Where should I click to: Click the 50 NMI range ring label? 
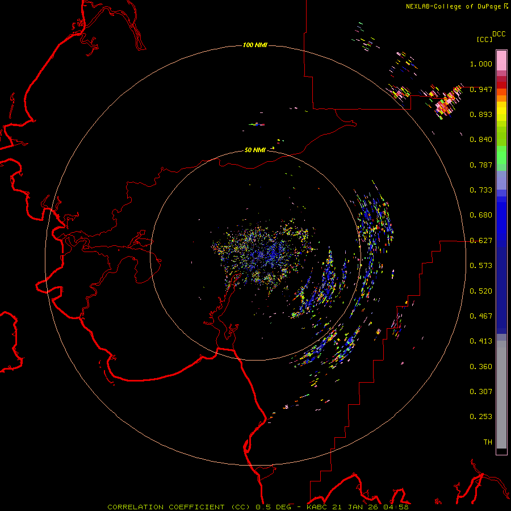pos(255,150)
